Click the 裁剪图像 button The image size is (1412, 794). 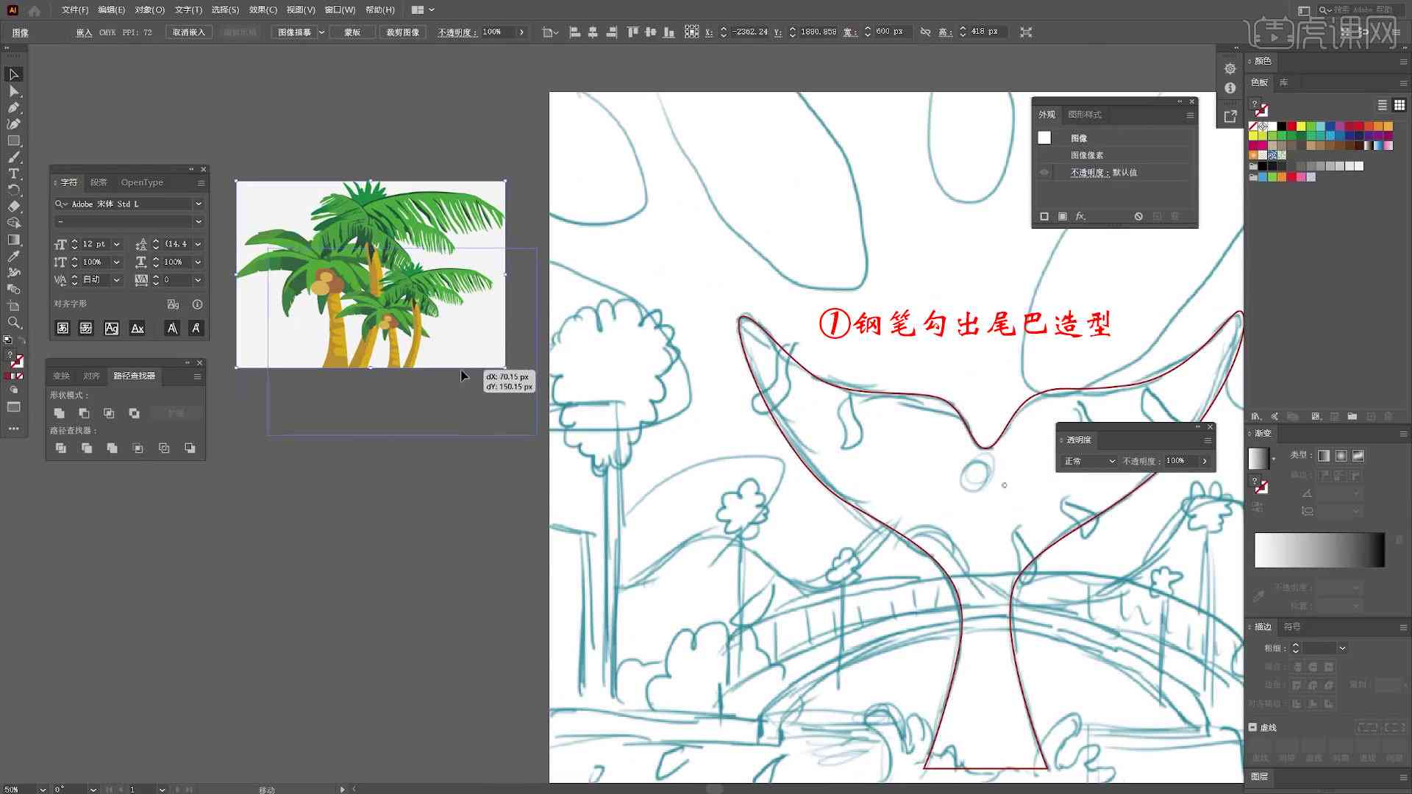[x=402, y=32]
